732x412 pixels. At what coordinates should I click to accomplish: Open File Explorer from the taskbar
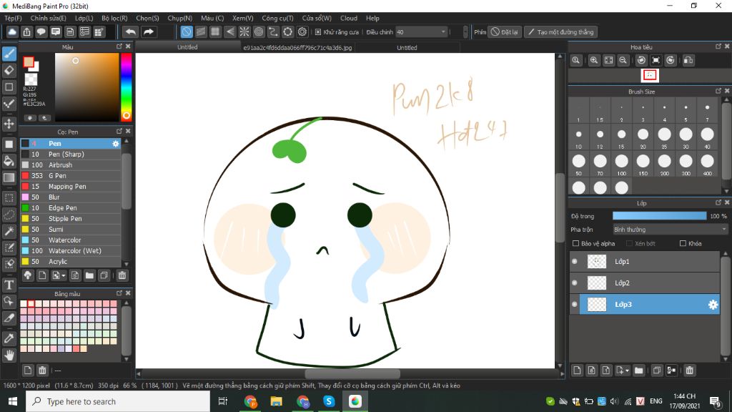pos(277,401)
